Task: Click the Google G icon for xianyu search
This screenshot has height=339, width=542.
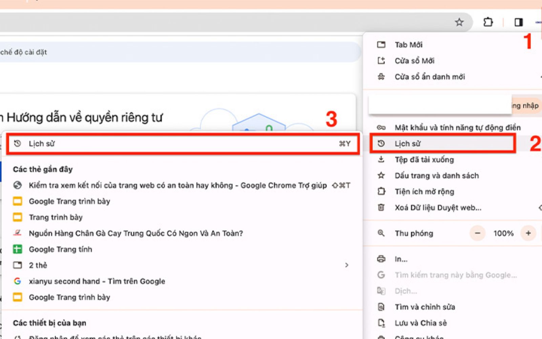Action: 17,281
